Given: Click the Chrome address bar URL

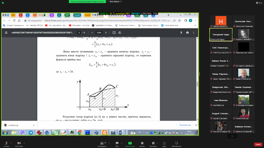Looking at the screenshot, I should [x=108, y=20].
